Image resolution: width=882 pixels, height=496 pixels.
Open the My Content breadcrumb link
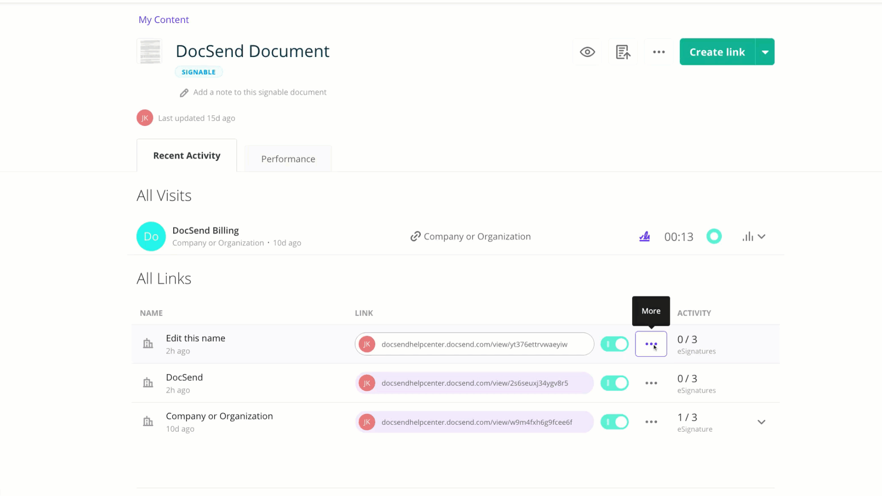[x=164, y=20]
